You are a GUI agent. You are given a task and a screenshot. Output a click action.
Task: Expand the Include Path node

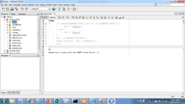(5, 51)
